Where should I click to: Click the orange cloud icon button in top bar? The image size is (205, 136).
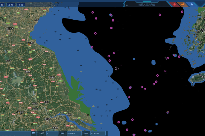click(x=182, y=4)
